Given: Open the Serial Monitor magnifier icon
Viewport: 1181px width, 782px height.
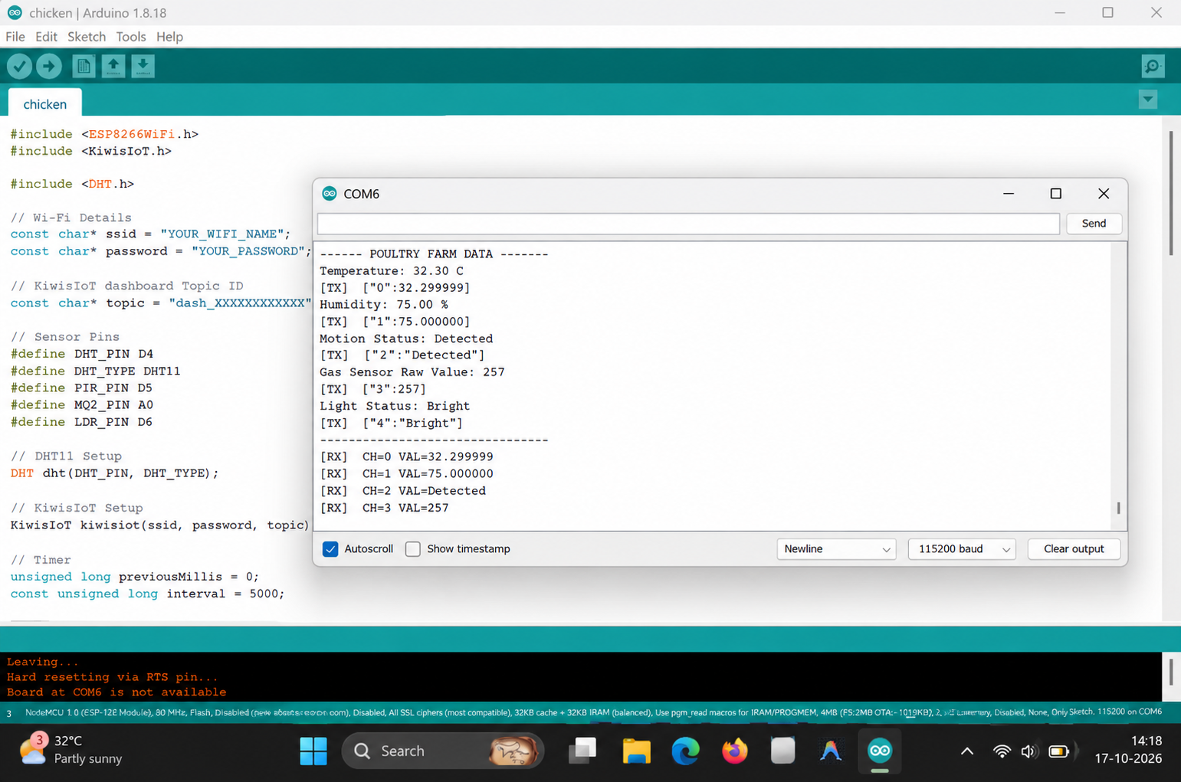Looking at the screenshot, I should (x=1153, y=67).
